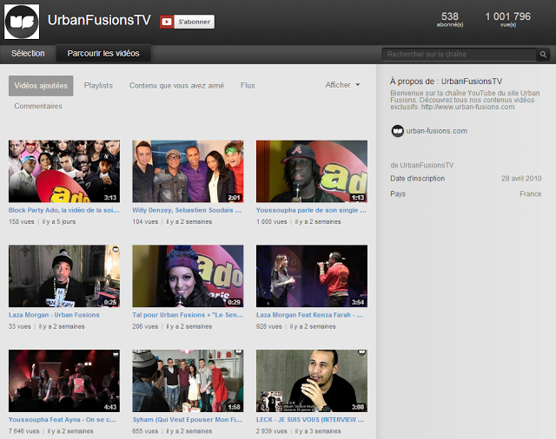Open Syham (Qui Veut Epouser Mon Fils) thumbnail

(x=188, y=381)
